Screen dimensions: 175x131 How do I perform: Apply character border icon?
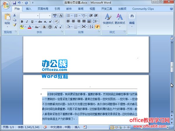point(61,15)
